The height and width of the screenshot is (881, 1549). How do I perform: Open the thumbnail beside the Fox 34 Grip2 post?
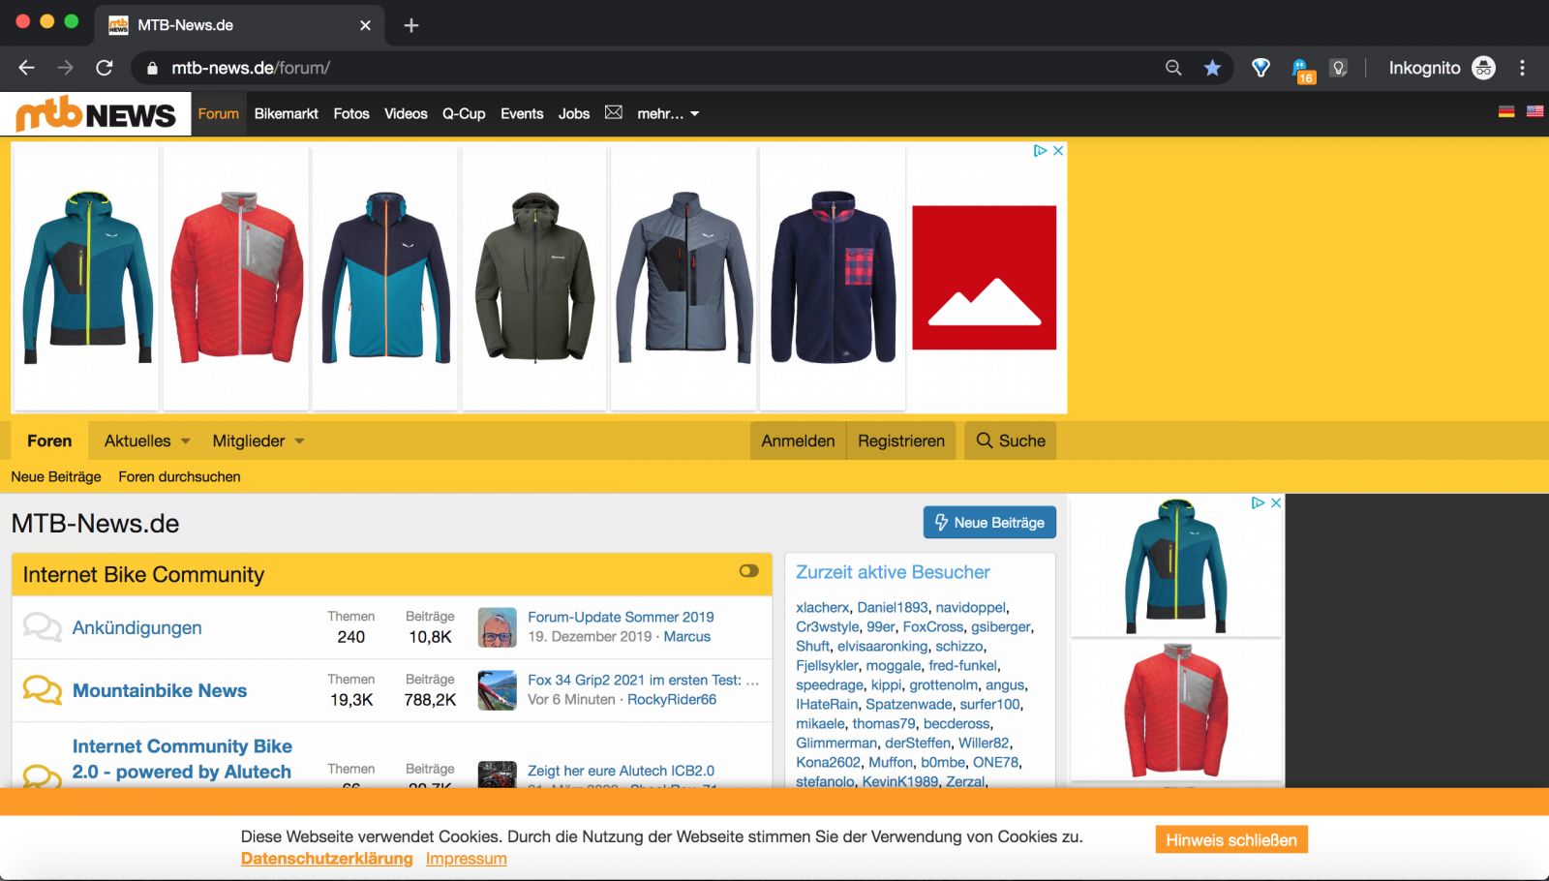(498, 690)
